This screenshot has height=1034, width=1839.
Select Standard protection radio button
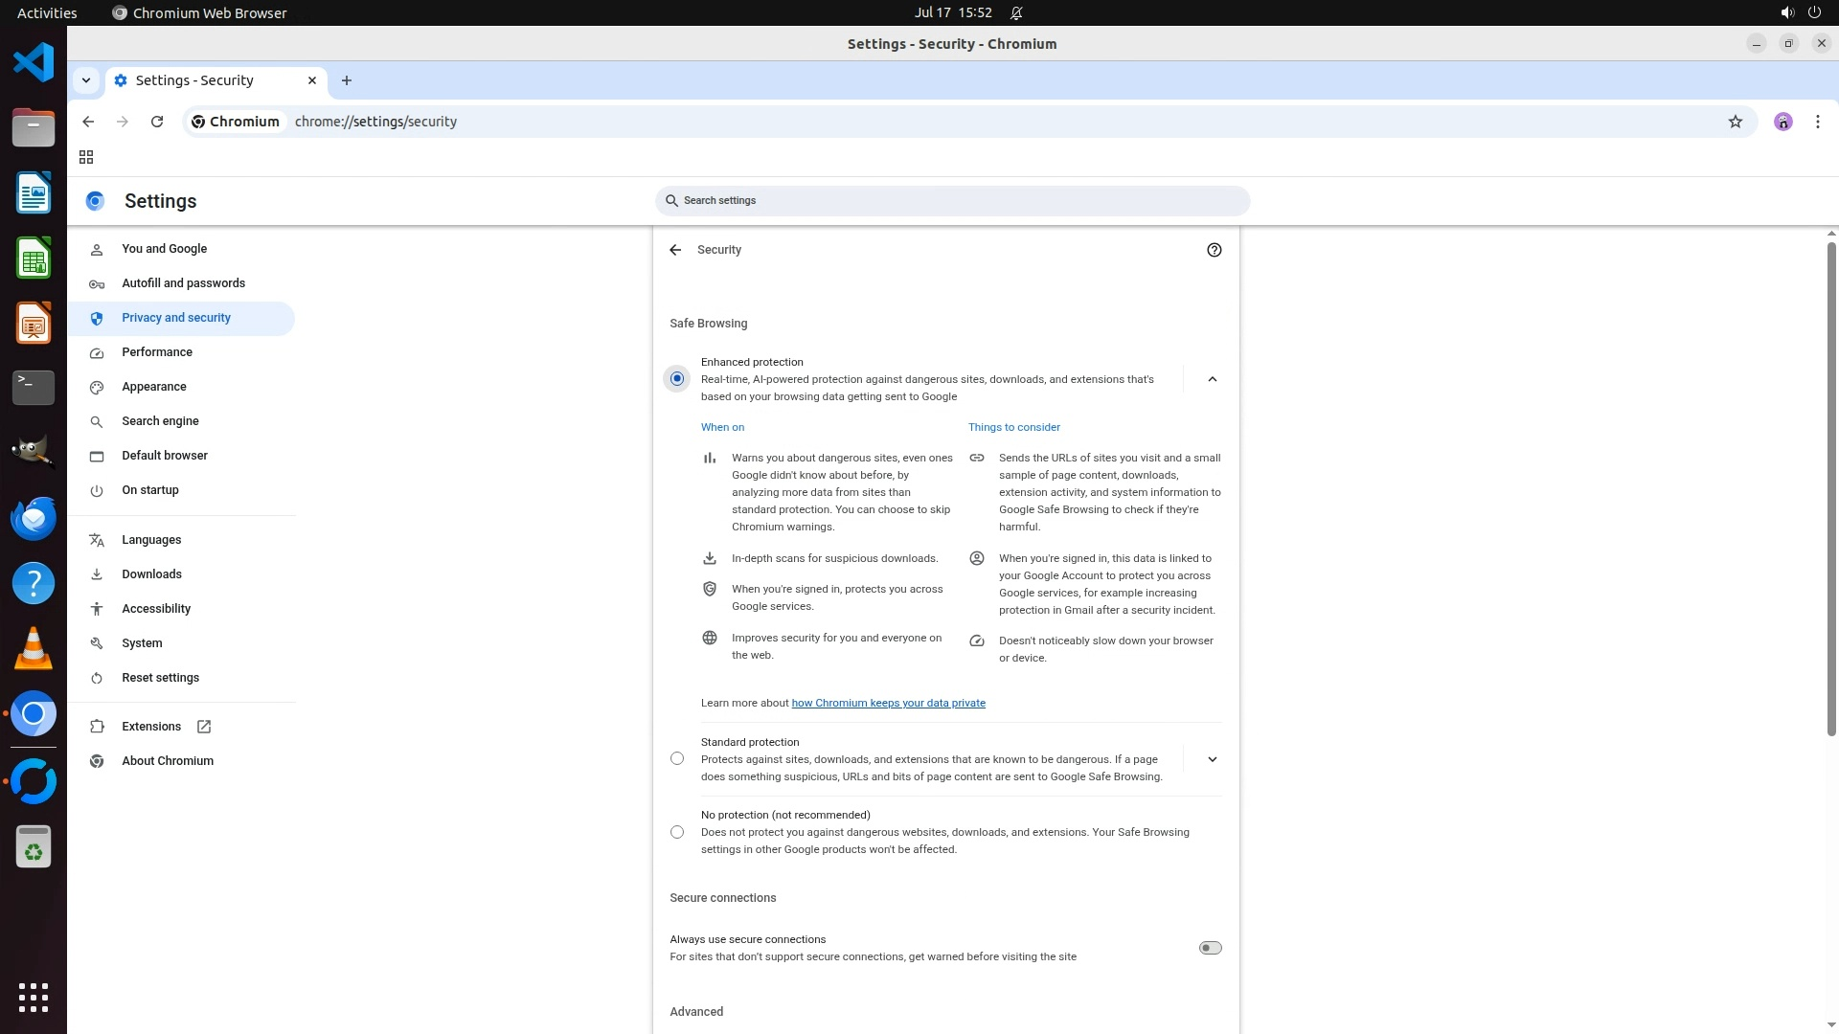click(677, 758)
